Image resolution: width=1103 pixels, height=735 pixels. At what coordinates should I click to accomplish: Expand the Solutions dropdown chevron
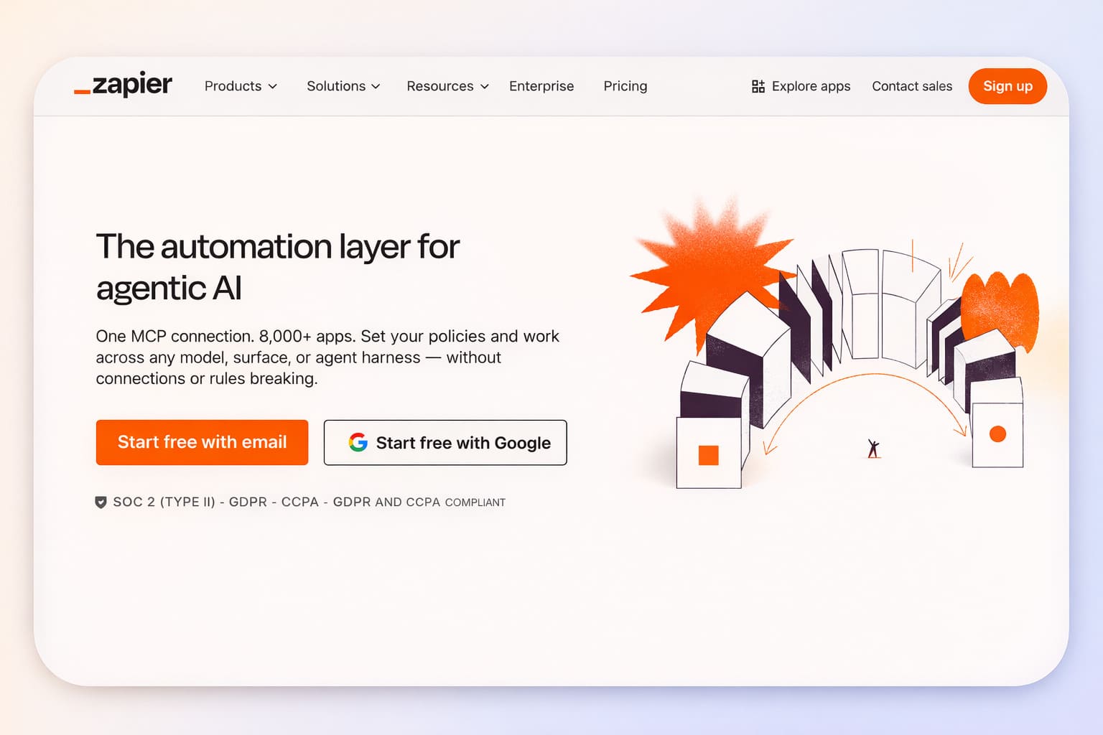click(x=376, y=86)
